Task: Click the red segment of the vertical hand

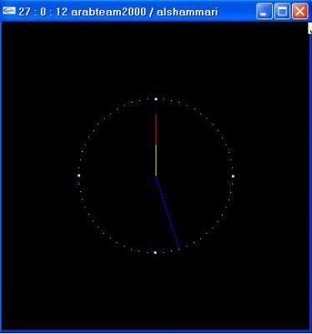Action: point(156,129)
